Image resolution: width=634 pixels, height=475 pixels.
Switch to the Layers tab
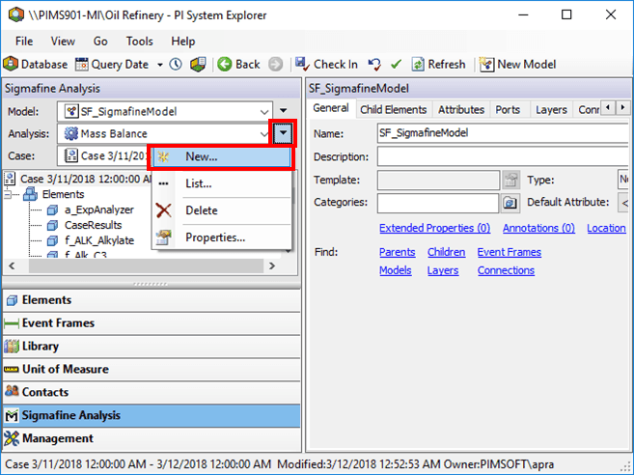pyautogui.click(x=551, y=110)
